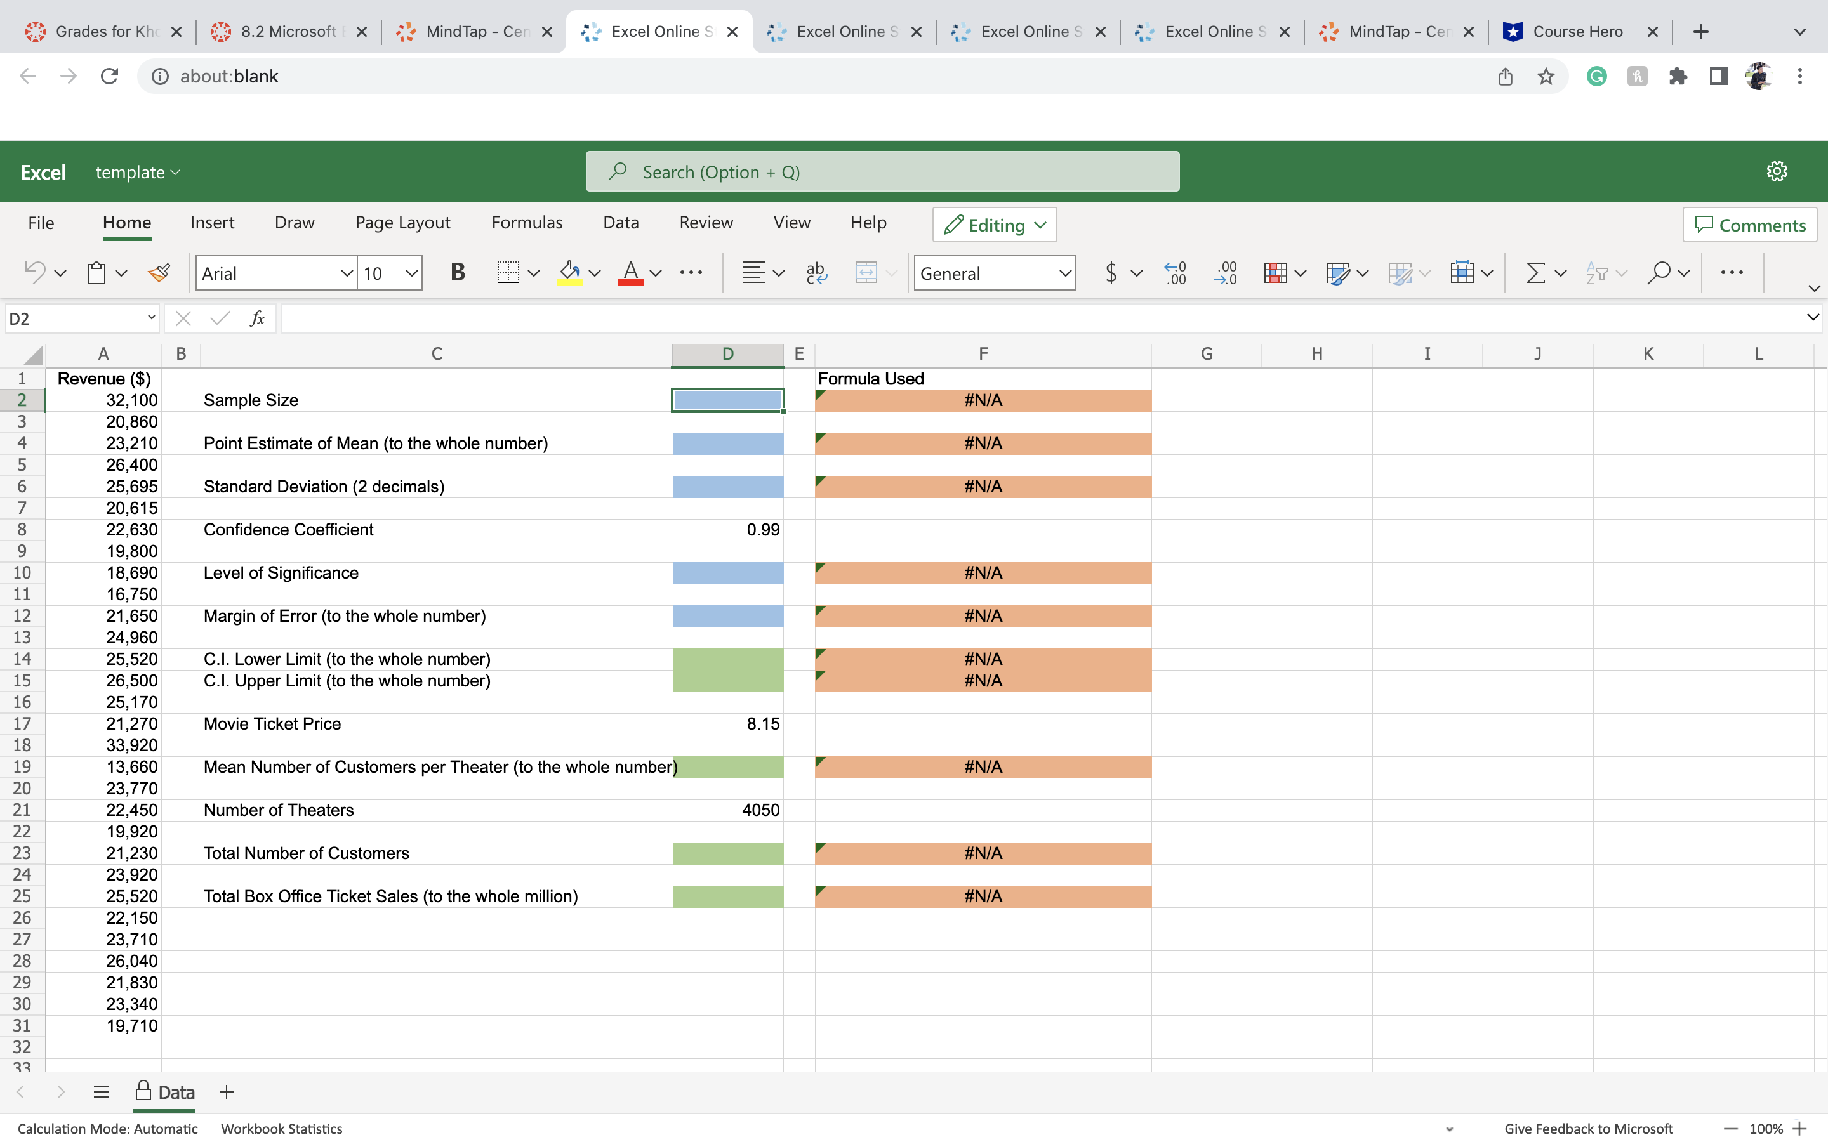Click the Format Painter brush icon
The image size is (1828, 1142).
[159, 273]
